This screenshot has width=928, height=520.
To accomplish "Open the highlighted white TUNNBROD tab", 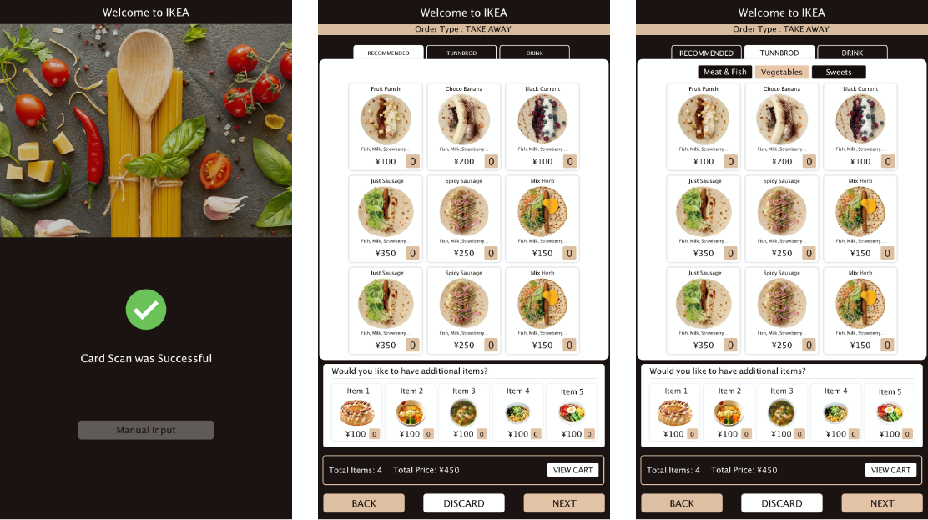I will (x=779, y=53).
